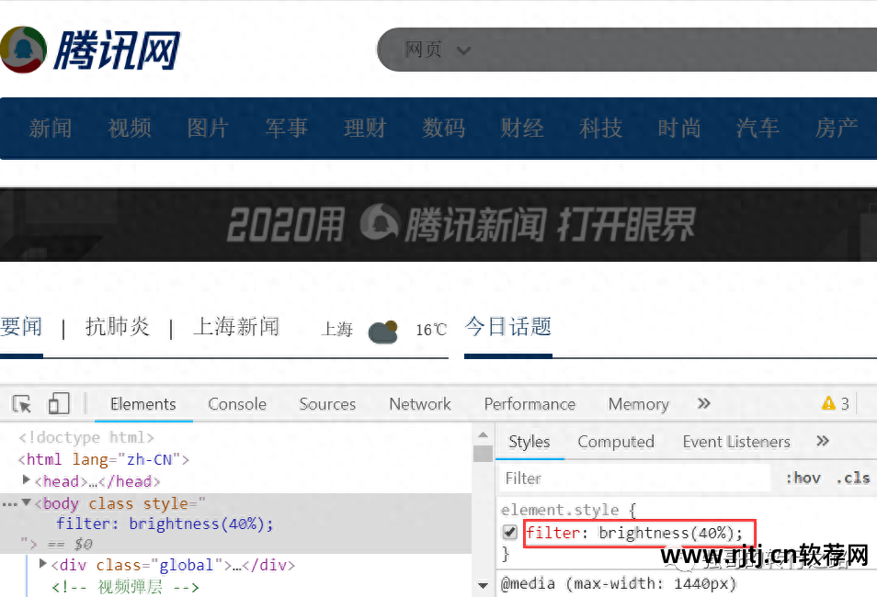
Task: Click the 今日话题 link
Action: point(507,327)
